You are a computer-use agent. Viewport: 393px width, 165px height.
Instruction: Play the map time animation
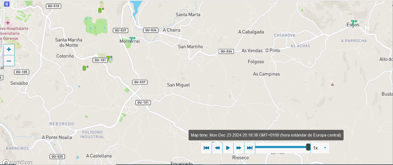pos(228,148)
